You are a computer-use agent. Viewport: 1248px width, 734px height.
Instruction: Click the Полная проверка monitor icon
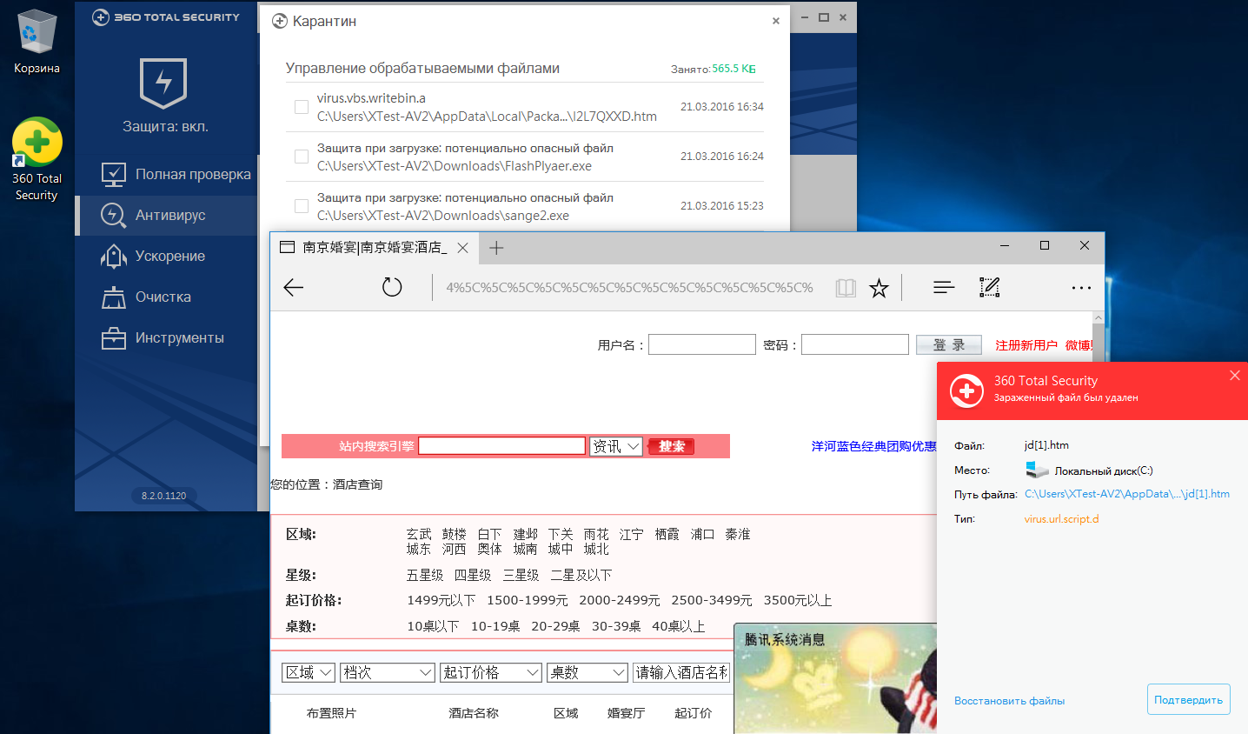113,175
